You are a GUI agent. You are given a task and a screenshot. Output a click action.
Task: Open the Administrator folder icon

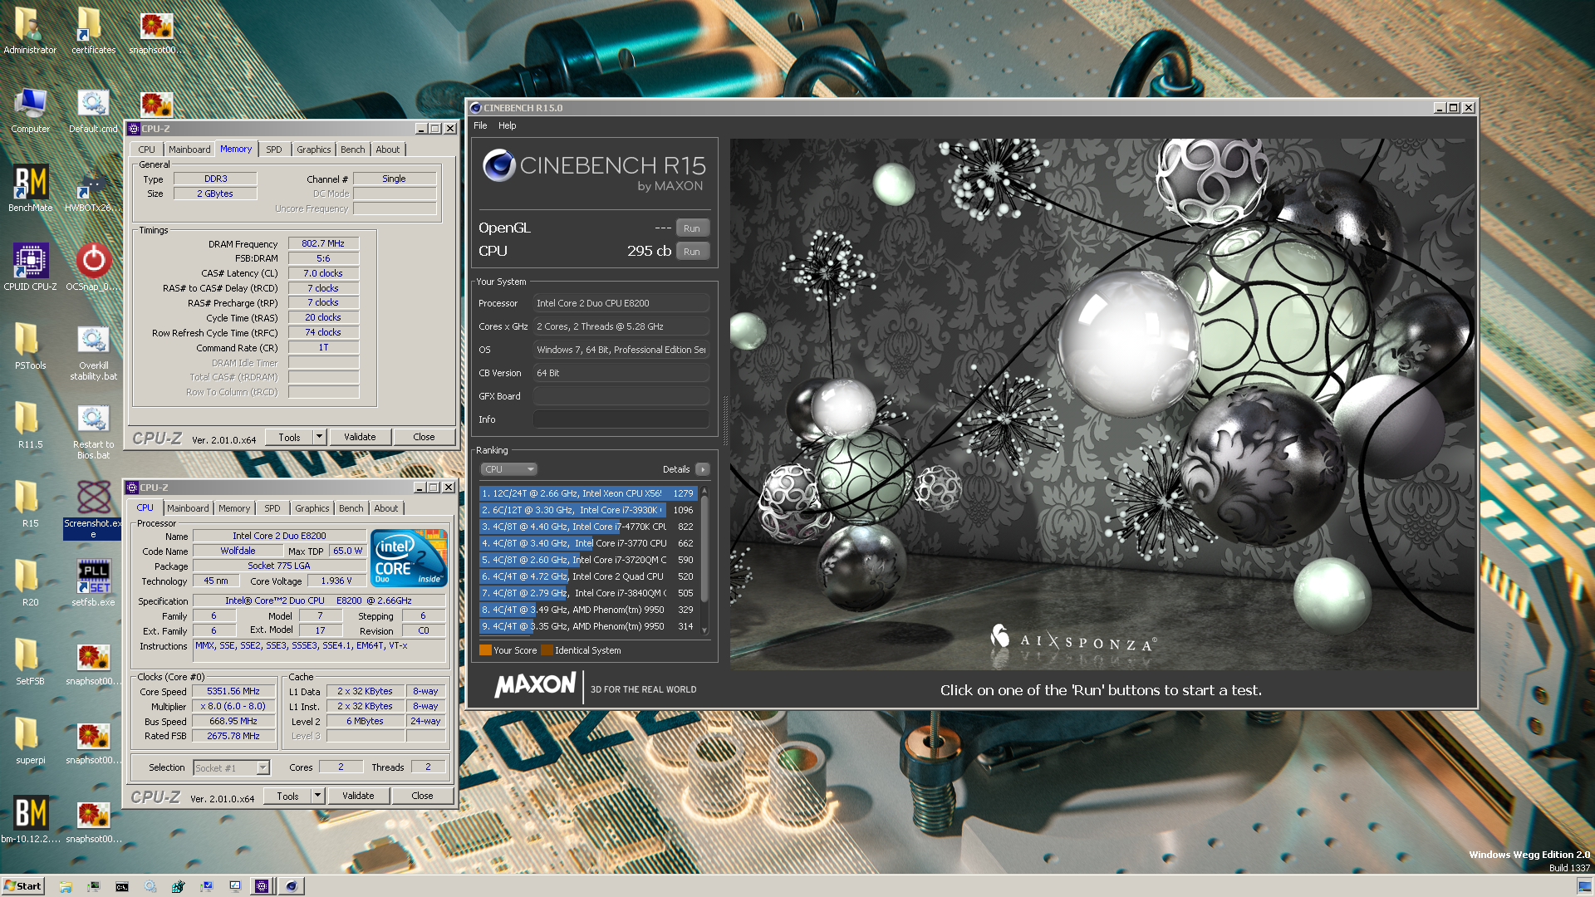[x=31, y=32]
